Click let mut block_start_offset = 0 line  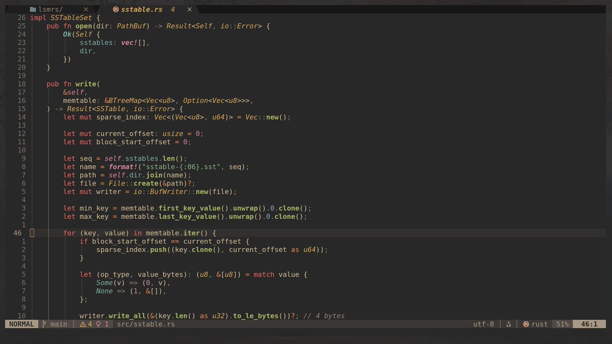(x=127, y=142)
